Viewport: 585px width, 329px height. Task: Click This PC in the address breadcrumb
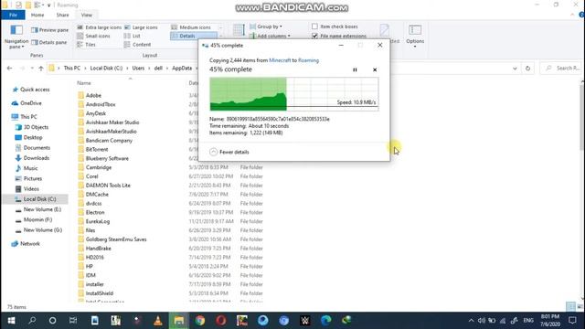[71, 69]
